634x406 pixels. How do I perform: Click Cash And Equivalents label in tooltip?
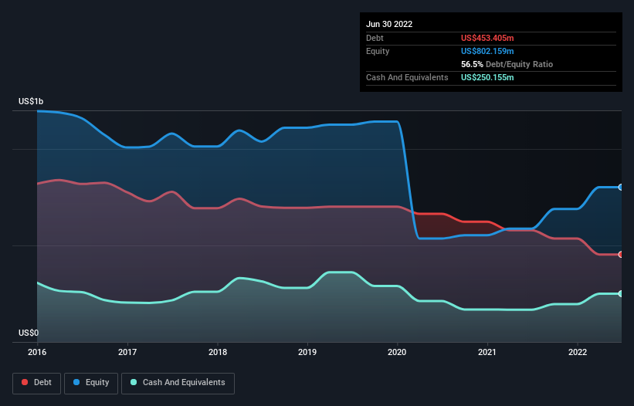pyautogui.click(x=407, y=77)
